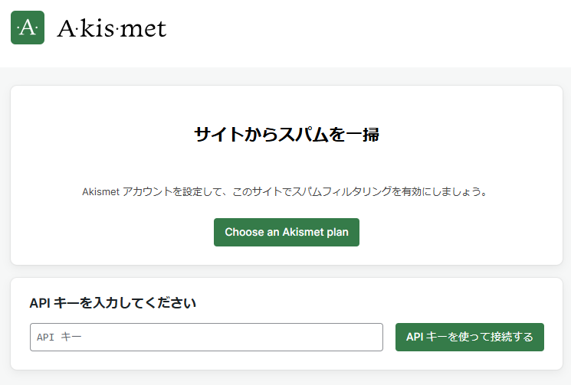Connect using the 'API キーを使って接続する' button

pos(470,337)
